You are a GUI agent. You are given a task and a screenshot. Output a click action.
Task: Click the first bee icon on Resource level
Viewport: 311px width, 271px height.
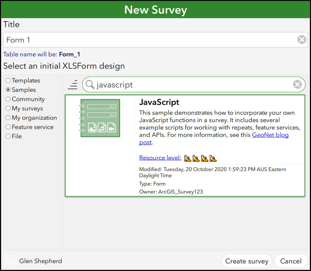(187, 158)
